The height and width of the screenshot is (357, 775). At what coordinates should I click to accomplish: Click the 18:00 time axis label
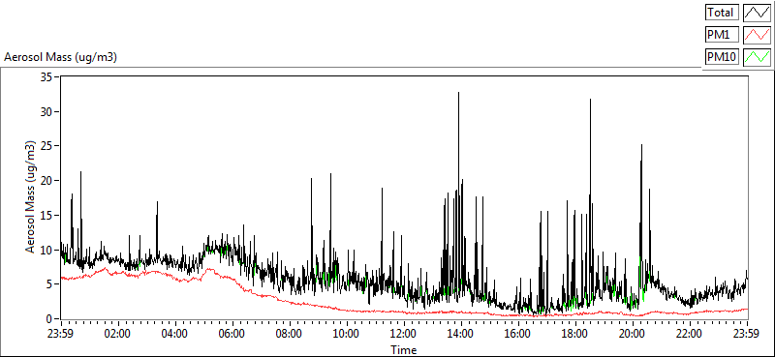pyautogui.click(x=575, y=333)
